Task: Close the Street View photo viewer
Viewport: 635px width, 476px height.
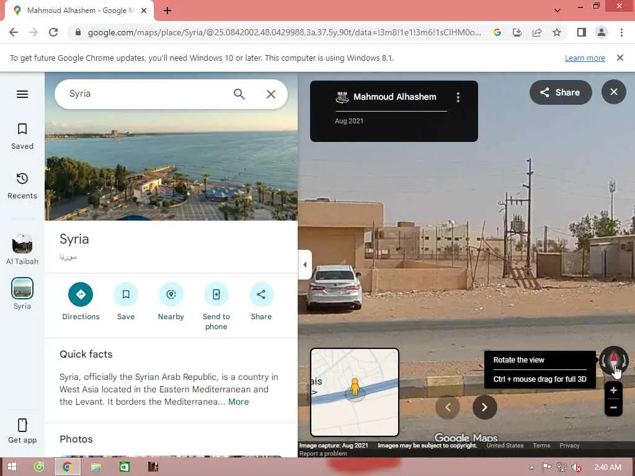Action: pyautogui.click(x=613, y=92)
